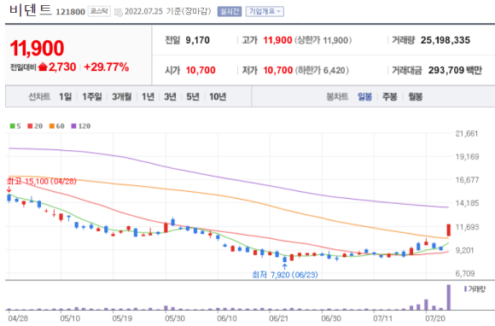Open the 기업개요 dropdown
The width and height of the screenshot is (495, 326).
(x=265, y=12)
